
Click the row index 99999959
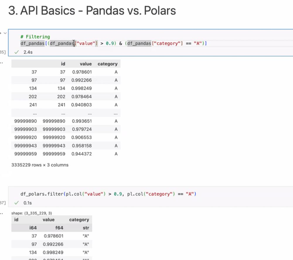coord(25,154)
